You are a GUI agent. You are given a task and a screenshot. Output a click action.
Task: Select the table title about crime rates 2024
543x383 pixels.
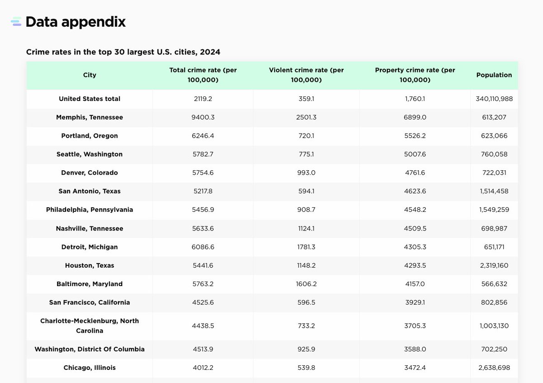coord(123,52)
